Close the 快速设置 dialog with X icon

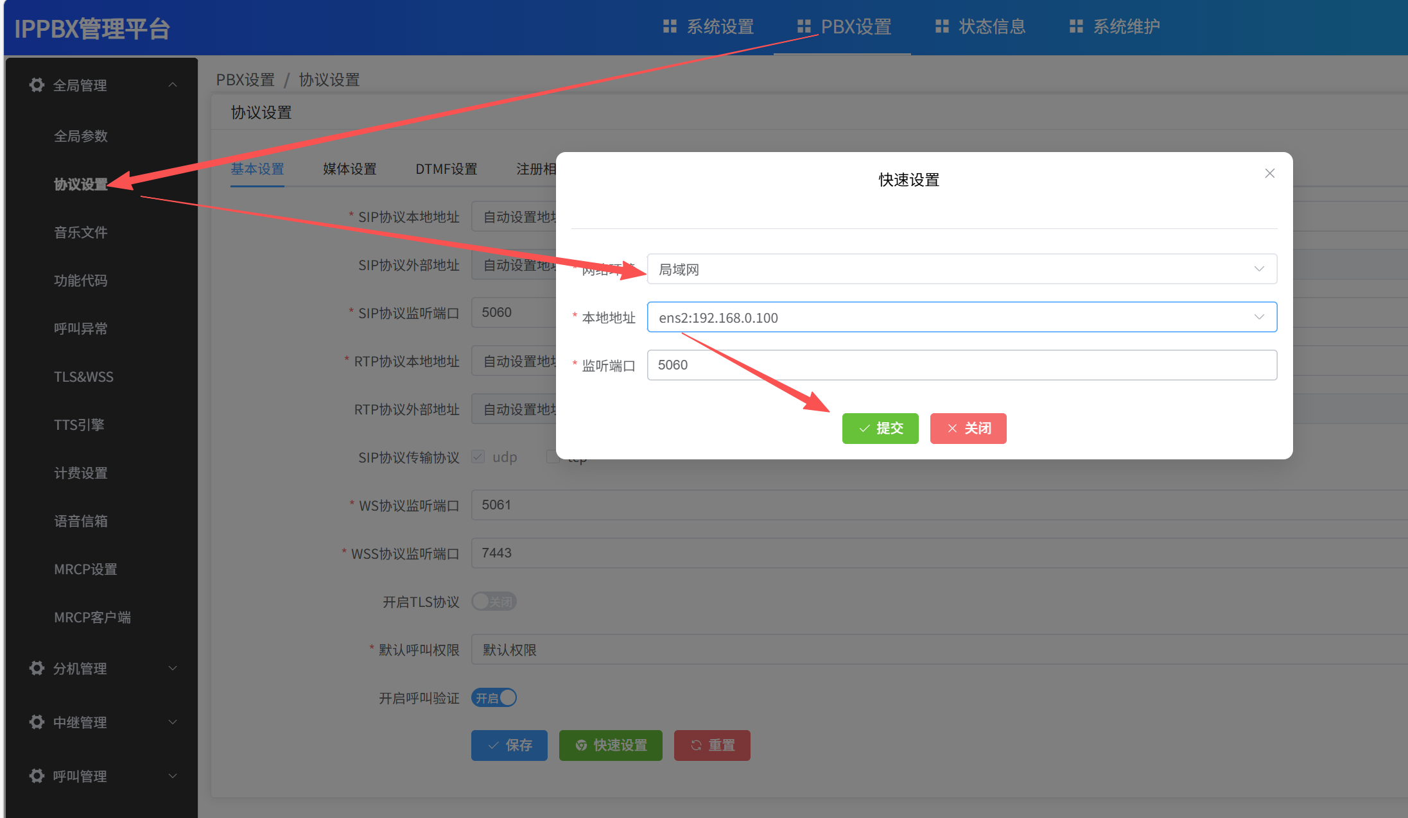[1269, 173]
